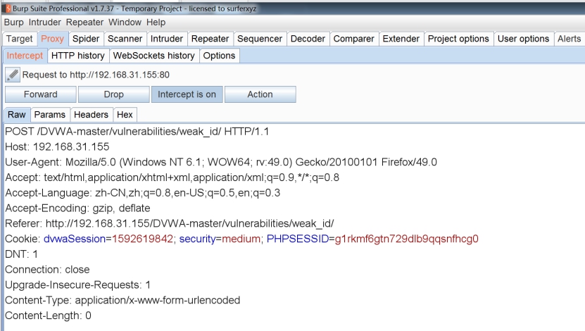This screenshot has height=331, width=585.
Task: Click the POST request line in editor
Action: point(137,132)
